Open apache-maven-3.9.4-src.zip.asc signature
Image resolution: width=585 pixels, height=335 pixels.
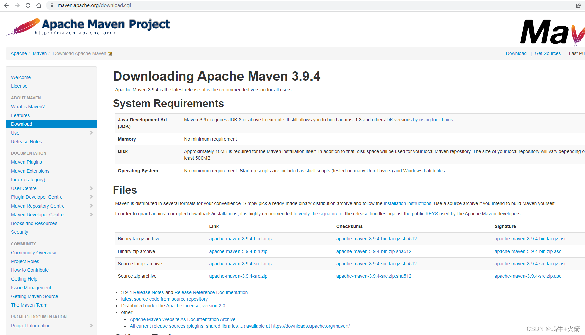(x=528, y=276)
